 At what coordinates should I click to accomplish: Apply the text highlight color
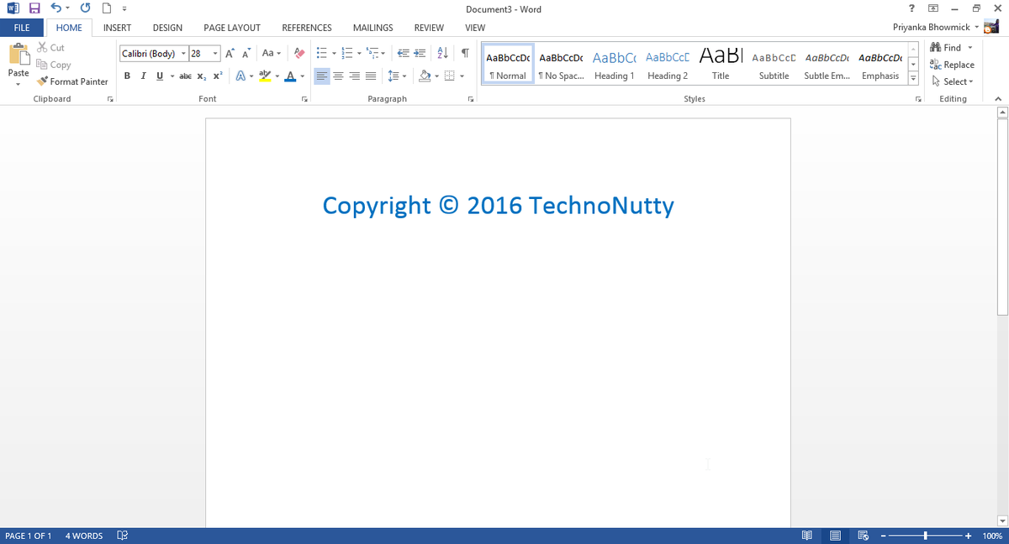[x=265, y=76]
